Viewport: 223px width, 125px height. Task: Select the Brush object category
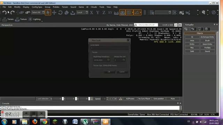click(208, 41)
